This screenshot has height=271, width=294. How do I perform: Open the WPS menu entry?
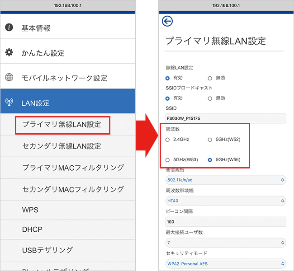pyautogui.click(x=30, y=210)
